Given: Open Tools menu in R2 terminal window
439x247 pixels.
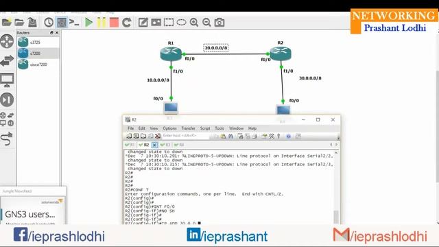Looking at the screenshot, I should click(219, 128).
